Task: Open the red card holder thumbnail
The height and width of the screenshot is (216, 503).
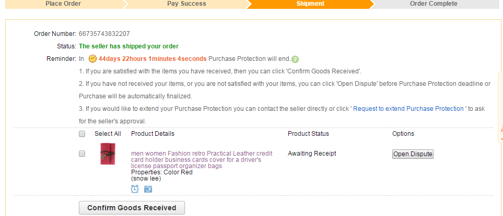Action: click(108, 154)
